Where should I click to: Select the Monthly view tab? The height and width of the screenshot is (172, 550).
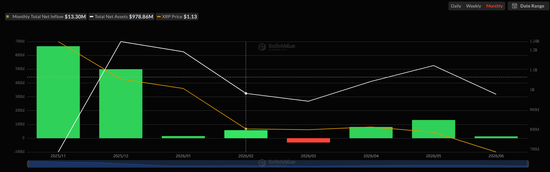[x=494, y=6]
